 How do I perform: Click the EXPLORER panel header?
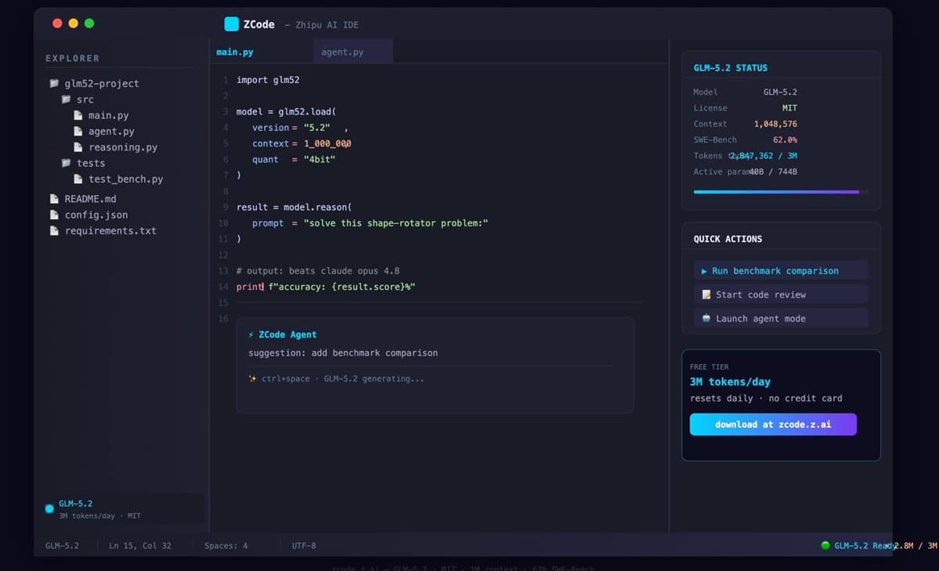(73, 58)
